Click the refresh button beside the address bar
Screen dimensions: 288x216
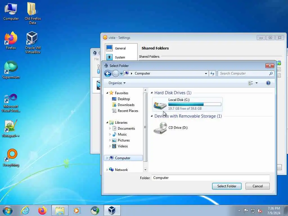pyautogui.click(x=212, y=73)
